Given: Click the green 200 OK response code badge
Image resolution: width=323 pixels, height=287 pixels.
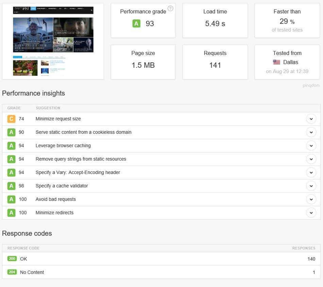Looking at the screenshot, I should tap(12, 259).
